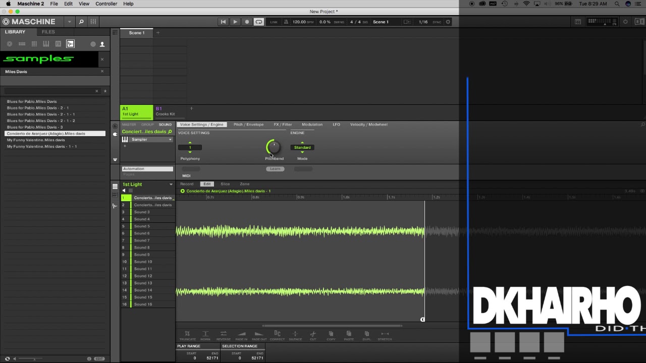Apply the Normalize tool
Screen dimensions: 646x363
coord(205,335)
